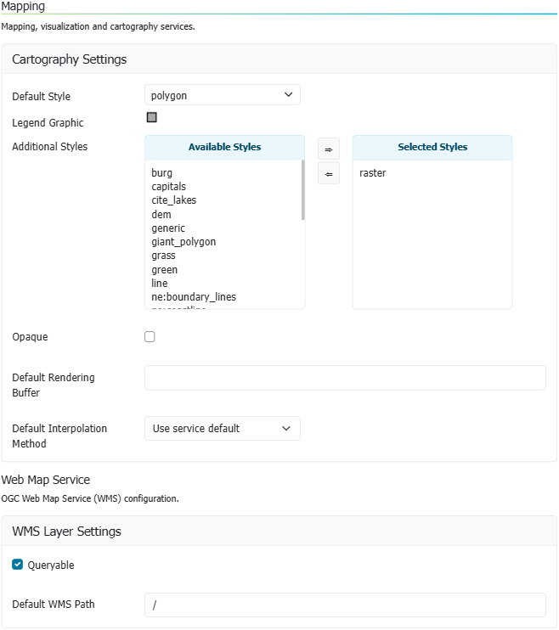Select 'burg' in Available Styles
This screenshot has width=559, height=630.
coord(162,173)
